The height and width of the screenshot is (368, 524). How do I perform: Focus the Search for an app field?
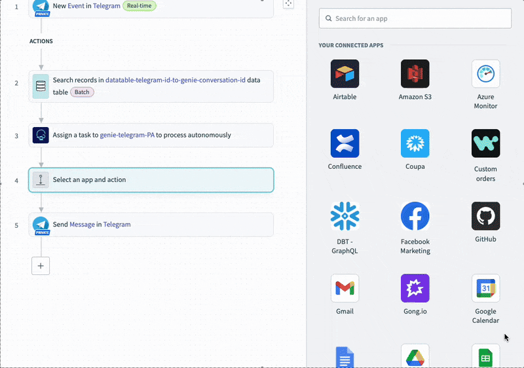(415, 18)
